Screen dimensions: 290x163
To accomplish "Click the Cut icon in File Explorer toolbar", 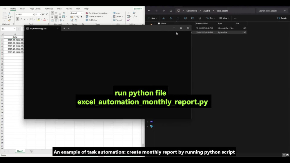I will click(164, 18).
